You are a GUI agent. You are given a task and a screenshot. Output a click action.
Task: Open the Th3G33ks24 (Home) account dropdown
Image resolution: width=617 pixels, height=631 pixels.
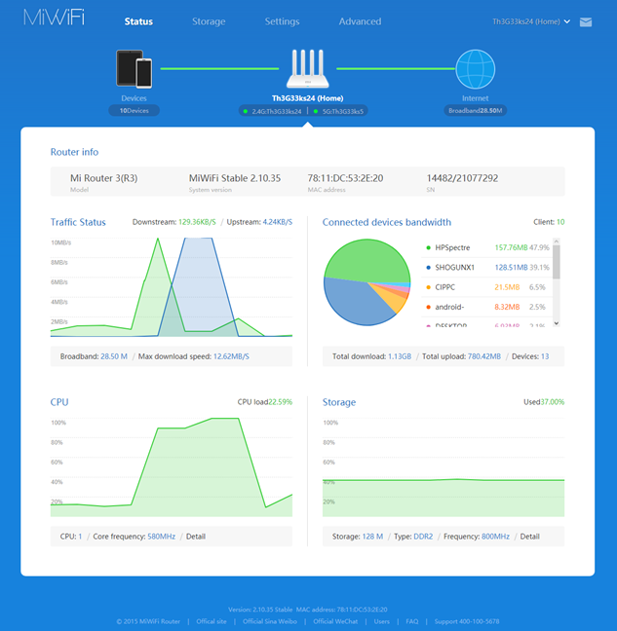[x=531, y=21]
